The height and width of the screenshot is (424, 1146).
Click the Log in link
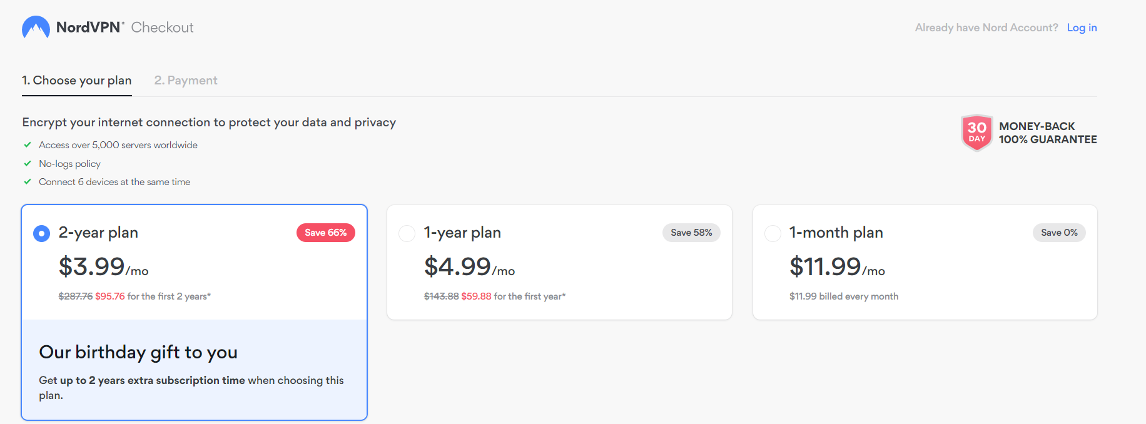(1082, 28)
